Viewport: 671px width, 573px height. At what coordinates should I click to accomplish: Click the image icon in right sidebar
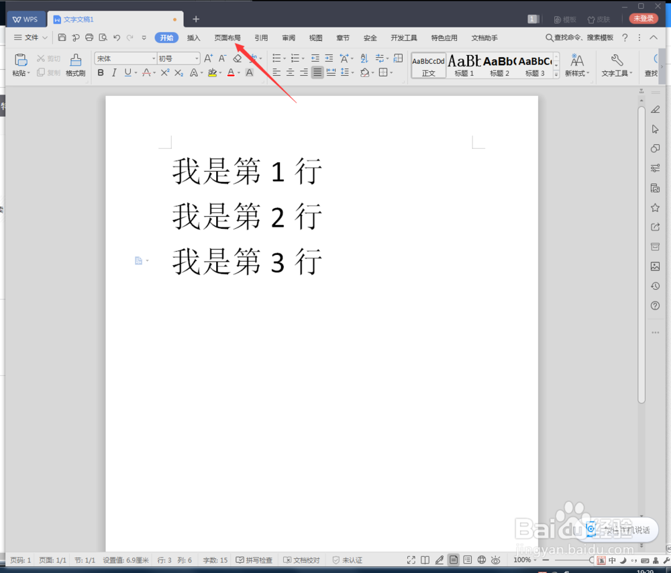[655, 266]
